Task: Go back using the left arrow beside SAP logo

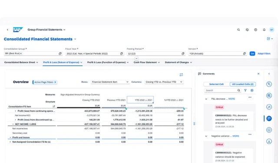Action: [x=7, y=30]
